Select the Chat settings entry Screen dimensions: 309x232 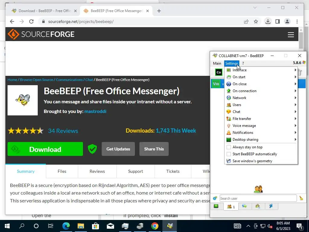point(261,112)
